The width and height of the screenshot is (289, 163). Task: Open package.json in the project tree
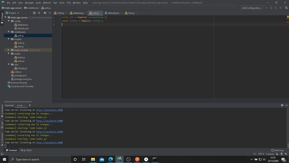tap(20, 76)
